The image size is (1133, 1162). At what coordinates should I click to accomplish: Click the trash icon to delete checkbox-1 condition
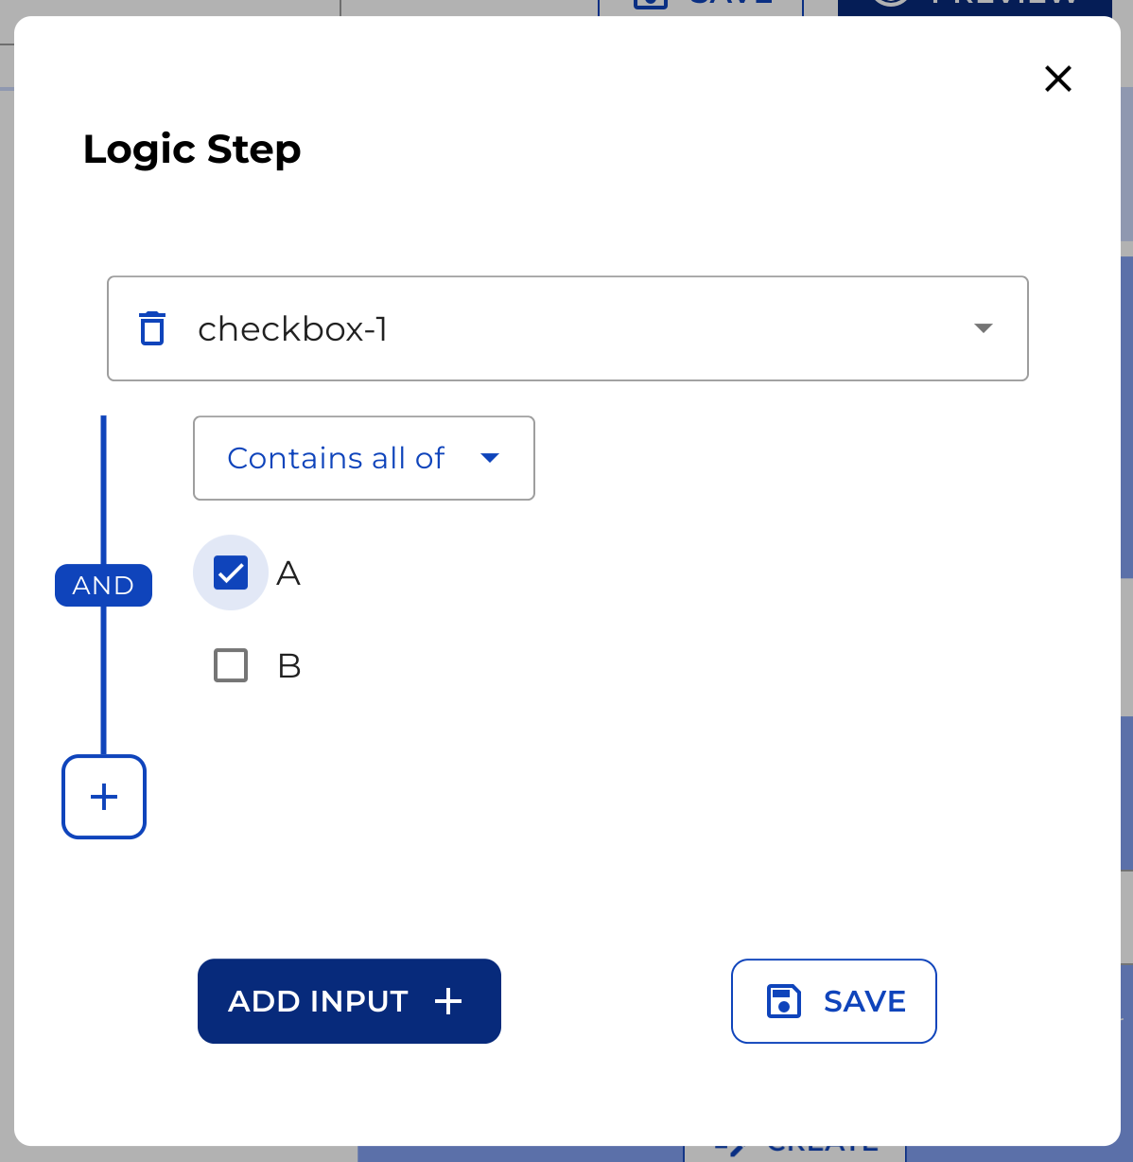152,327
